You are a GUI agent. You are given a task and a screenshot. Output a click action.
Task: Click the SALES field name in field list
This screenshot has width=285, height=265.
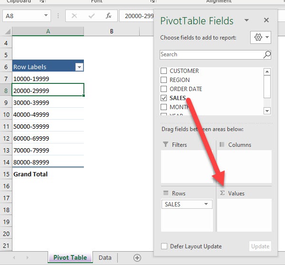click(178, 98)
